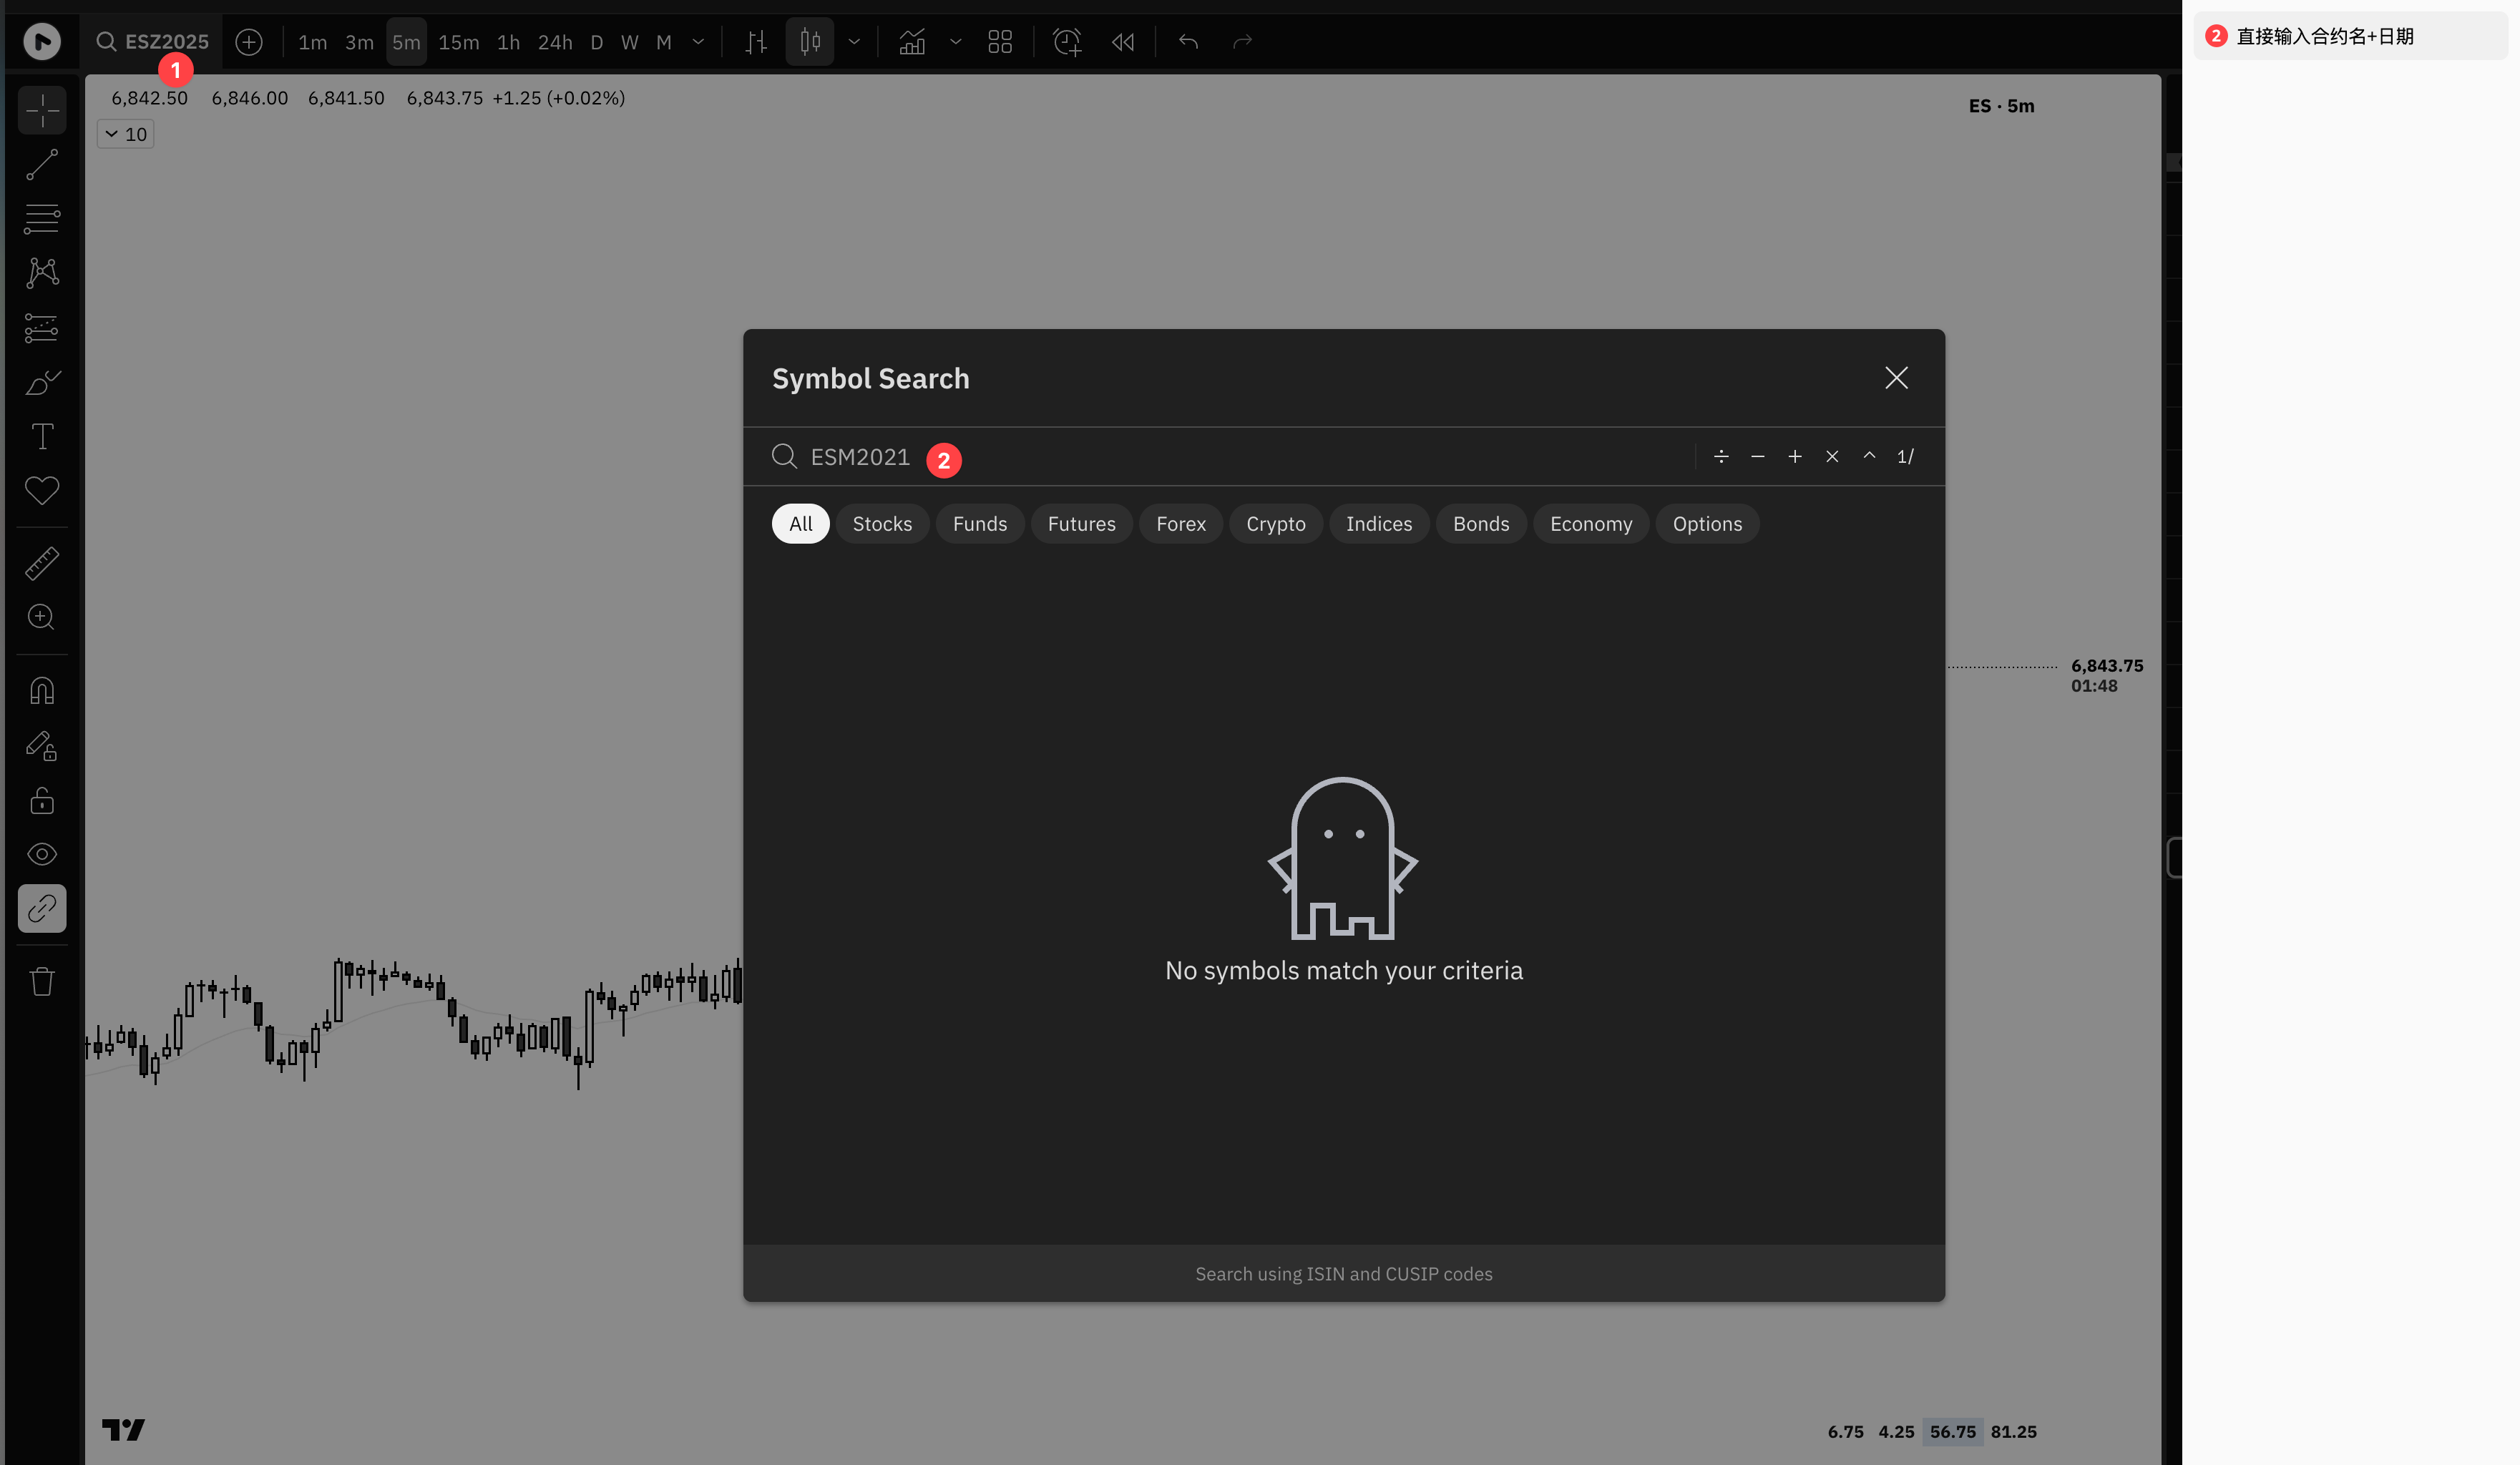
Task: Select the Crypto filter tab
Action: pyautogui.click(x=1275, y=524)
